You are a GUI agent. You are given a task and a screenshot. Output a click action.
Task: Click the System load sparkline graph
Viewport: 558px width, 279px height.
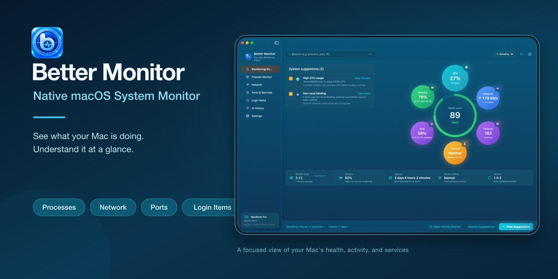[320, 176]
